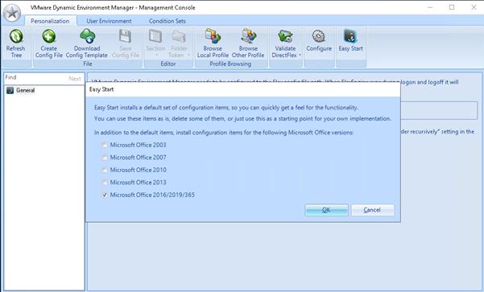Viewport: 484px width, 292px height.
Task: Click the Create Config File icon
Action: [49, 36]
